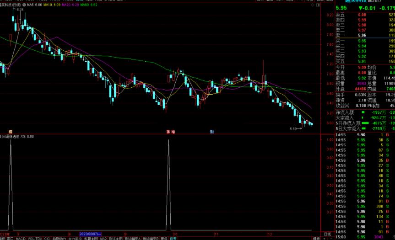Click the orange event marker under the July candles
The image size is (395, 240).
[11, 132]
